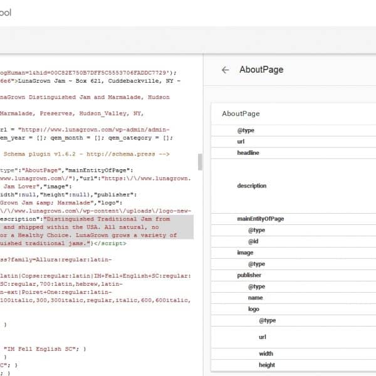Click the "IM Fell English SC" code line
Image resolution: width=376 pixels, height=376 pixels.
[x=45, y=349]
